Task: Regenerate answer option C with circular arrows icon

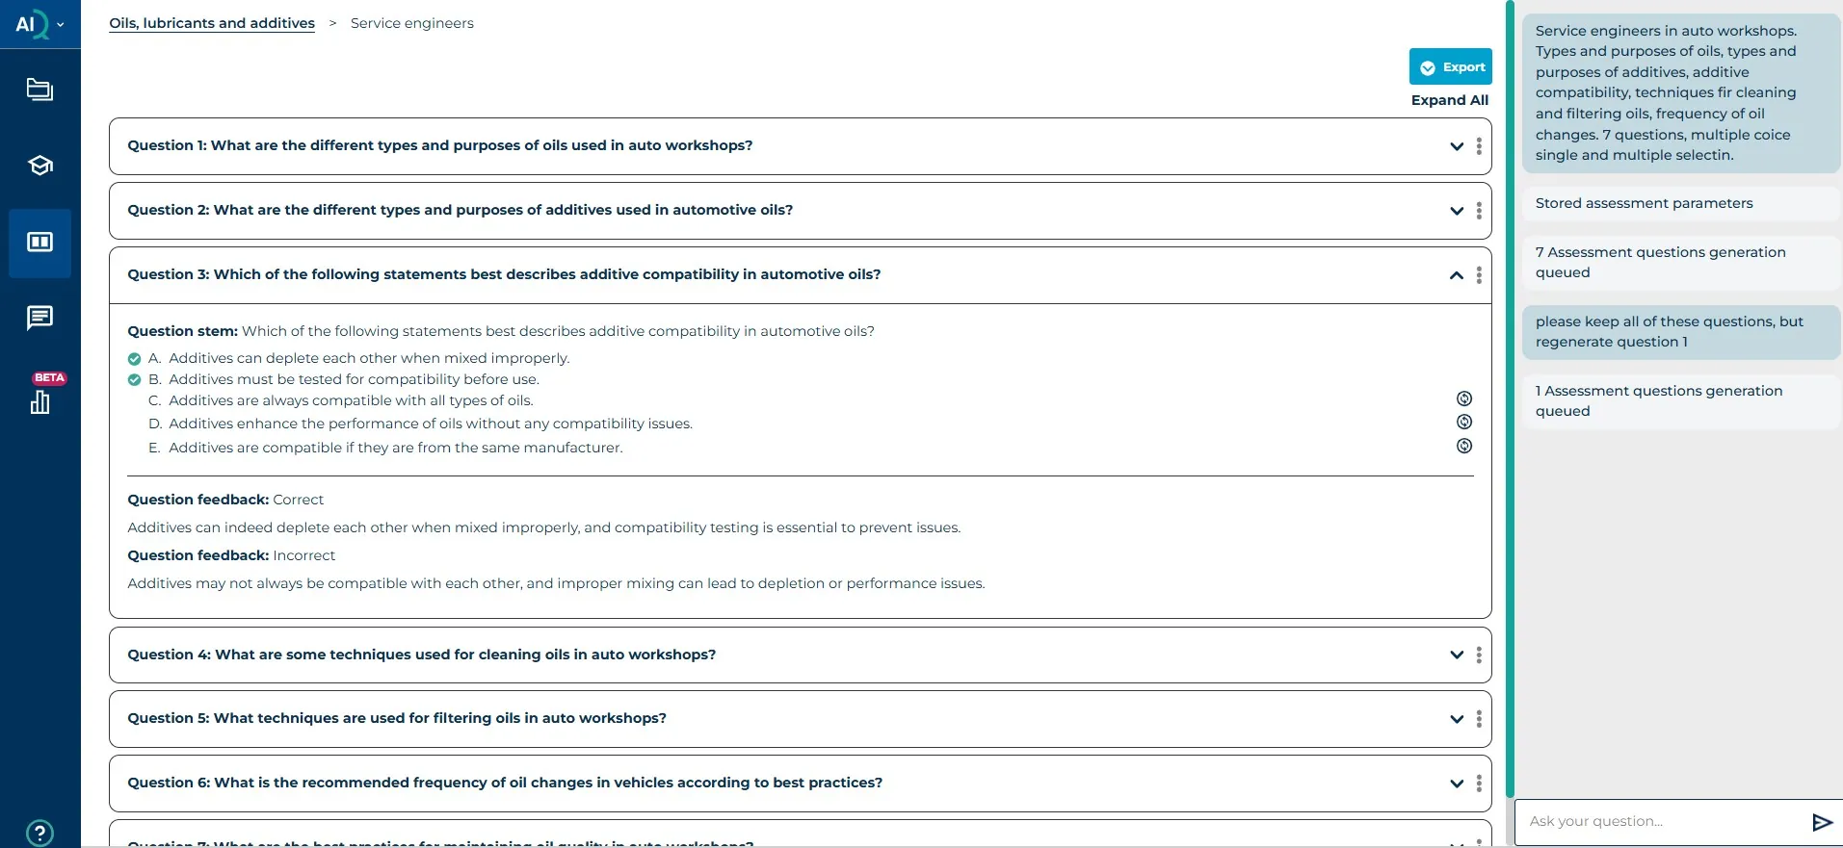Action: tap(1463, 398)
